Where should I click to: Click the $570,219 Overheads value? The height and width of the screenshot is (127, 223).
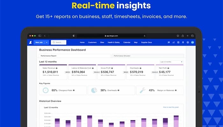136,72
